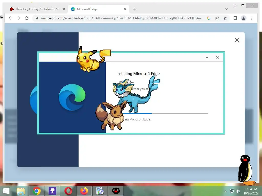Click the browser forward arrow
The height and width of the screenshot is (196, 262).
coord(18,18)
